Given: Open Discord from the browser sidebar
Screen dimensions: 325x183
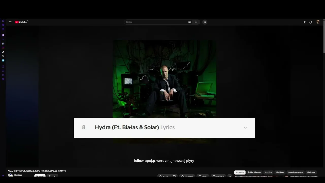Looking at the screenshot, I should click(x=3, y=44).
